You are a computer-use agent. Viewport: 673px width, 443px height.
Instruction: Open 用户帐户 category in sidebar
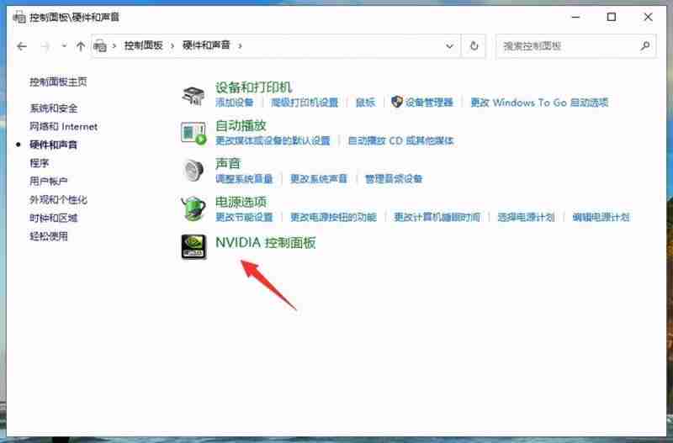coord(49,182)
